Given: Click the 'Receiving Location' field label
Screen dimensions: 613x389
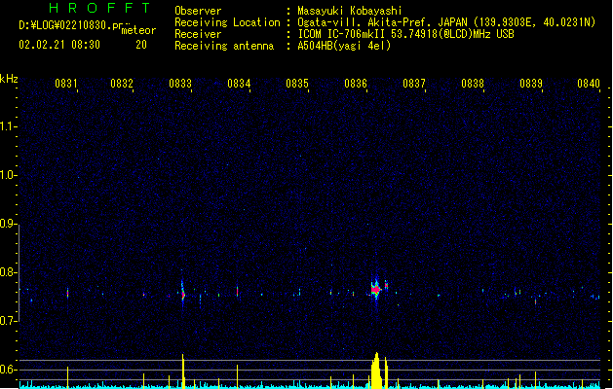Looking at the screenshot, I should (x=227, y=22).
